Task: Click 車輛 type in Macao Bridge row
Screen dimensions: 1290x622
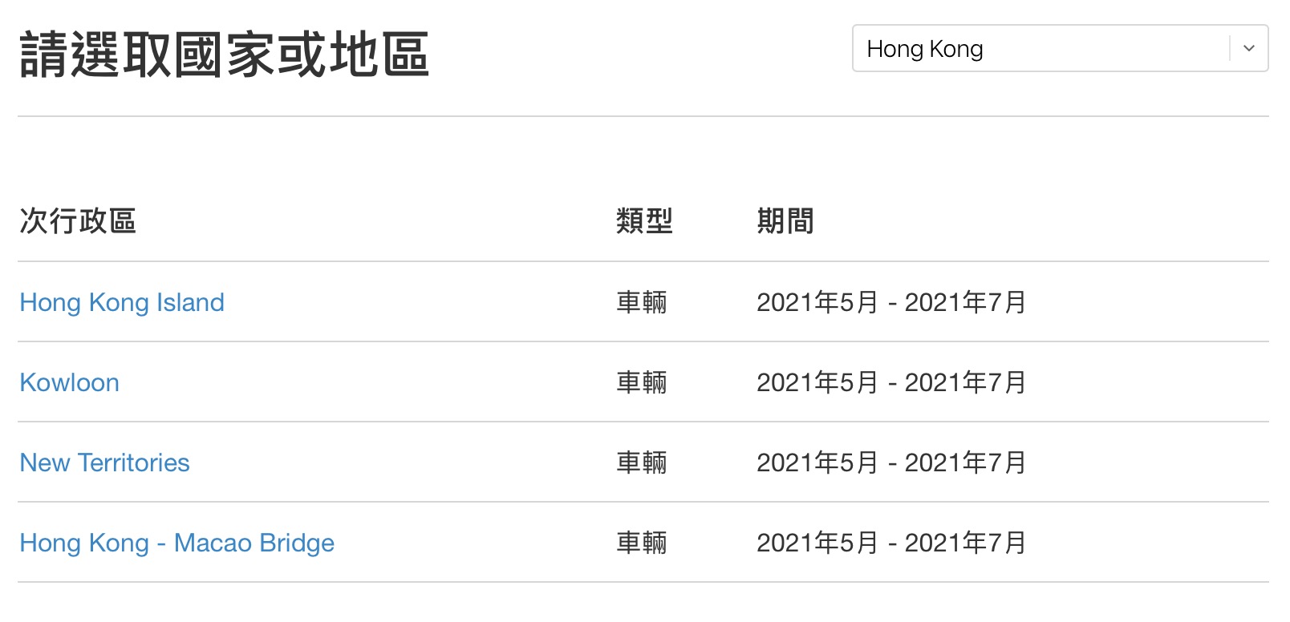Action: click(642, 543)
